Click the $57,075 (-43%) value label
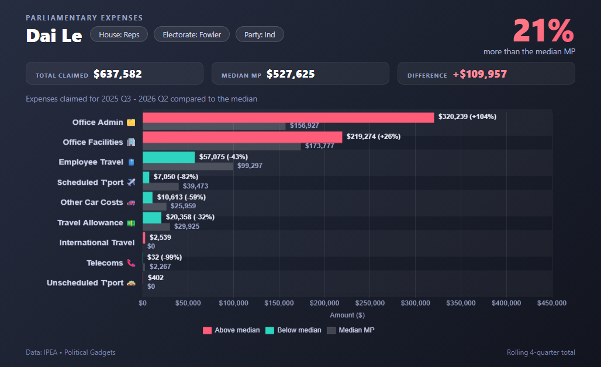The height and width of the screenshot is (367, 601). [223, 157]
